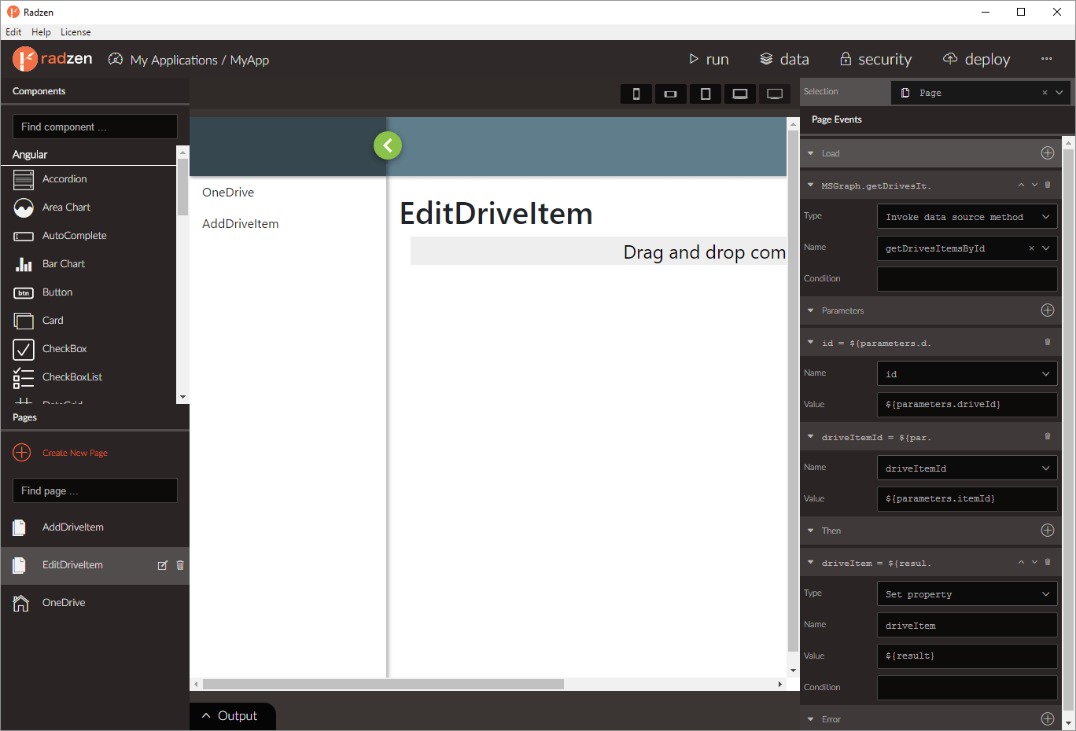Open the id parameter name dropdown
The image size is (1076, 731).
tap(1046, 374)
